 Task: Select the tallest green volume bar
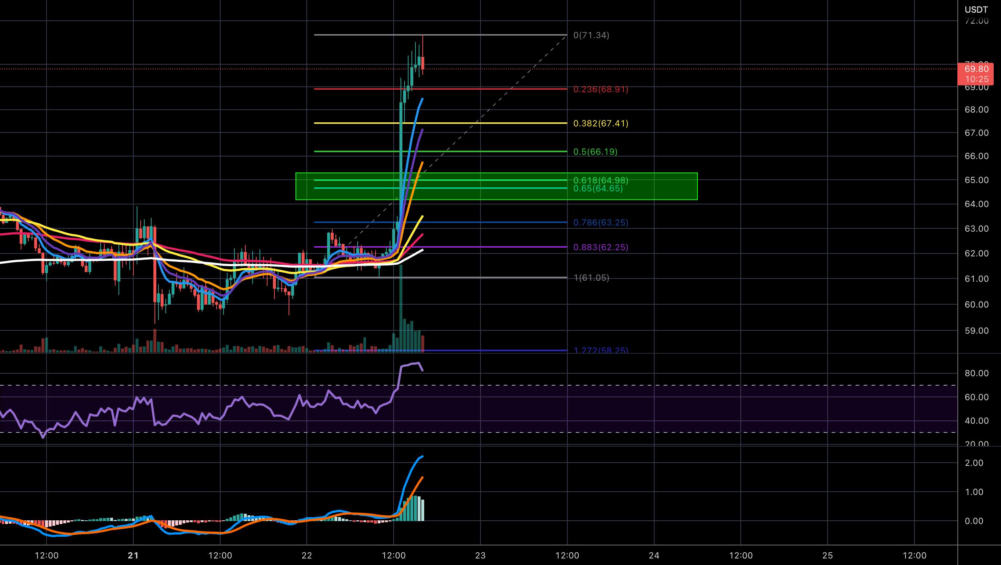coord(401,309)
